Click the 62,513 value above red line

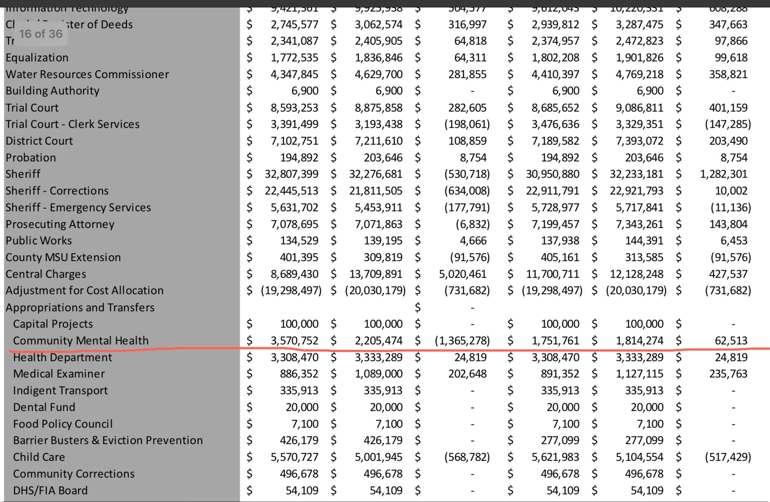(x=731, y=341)
